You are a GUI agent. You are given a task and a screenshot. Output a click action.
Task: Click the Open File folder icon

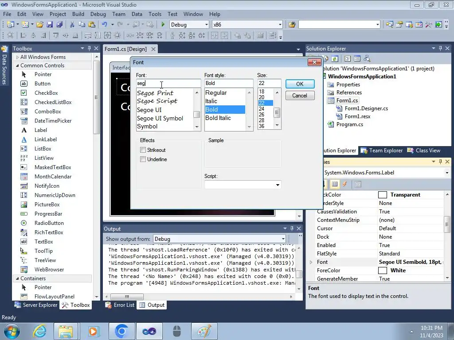click(x=40, y=25)
